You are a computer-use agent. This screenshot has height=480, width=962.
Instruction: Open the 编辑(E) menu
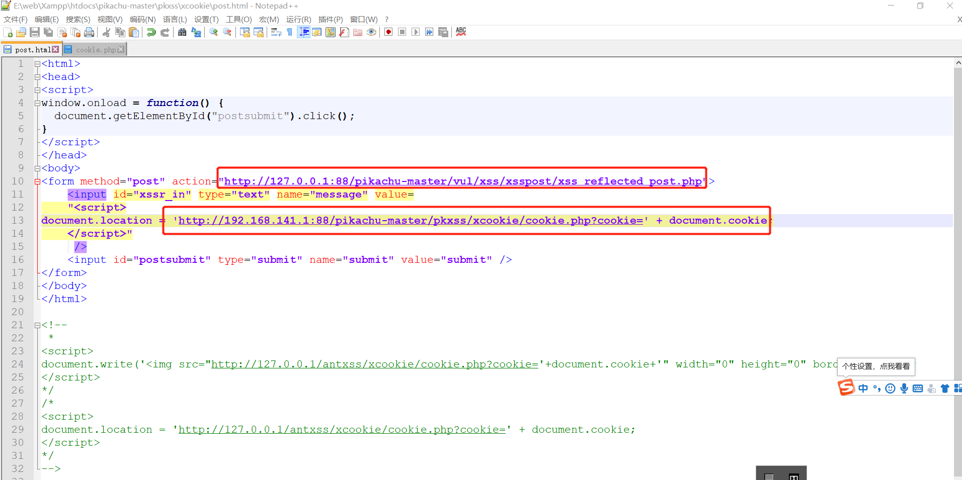tap(47, 20)
